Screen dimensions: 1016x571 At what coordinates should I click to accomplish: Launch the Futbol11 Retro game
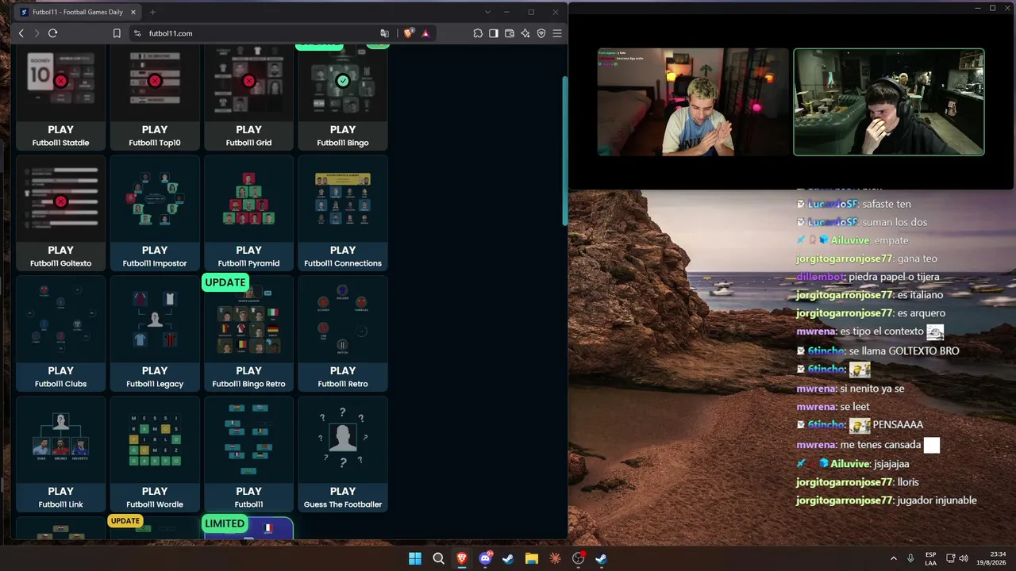tap(343, 333)
